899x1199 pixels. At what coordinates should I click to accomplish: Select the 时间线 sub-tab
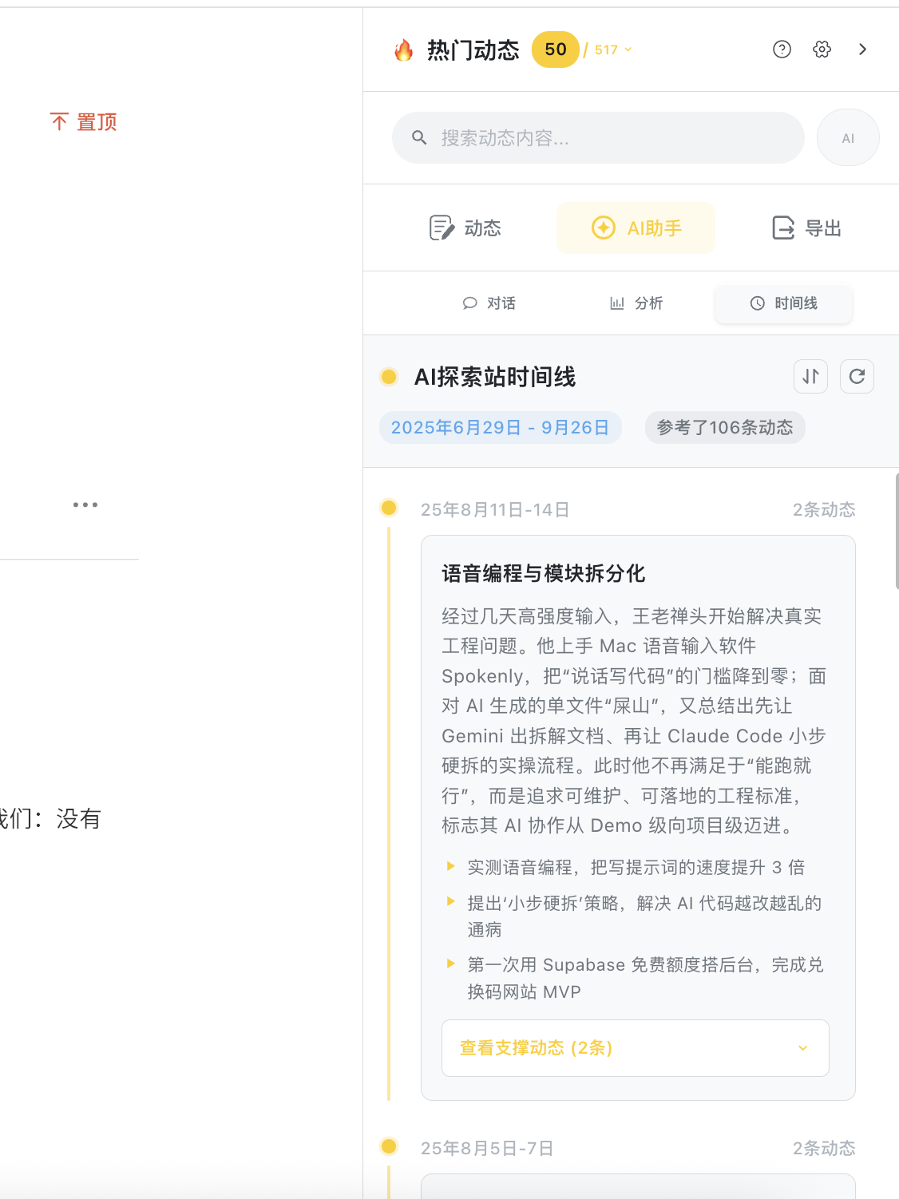click(x=783, y=303)
